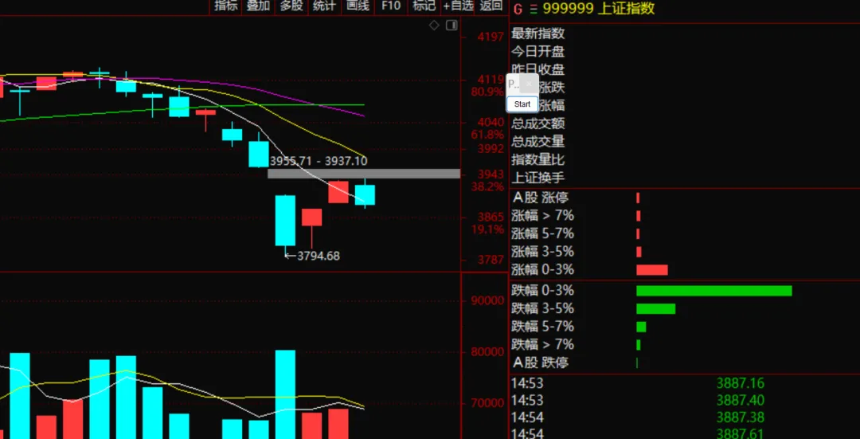Click the 4197 price axis label
Viewport: 860px width, 439px height.
coord(491,37)
